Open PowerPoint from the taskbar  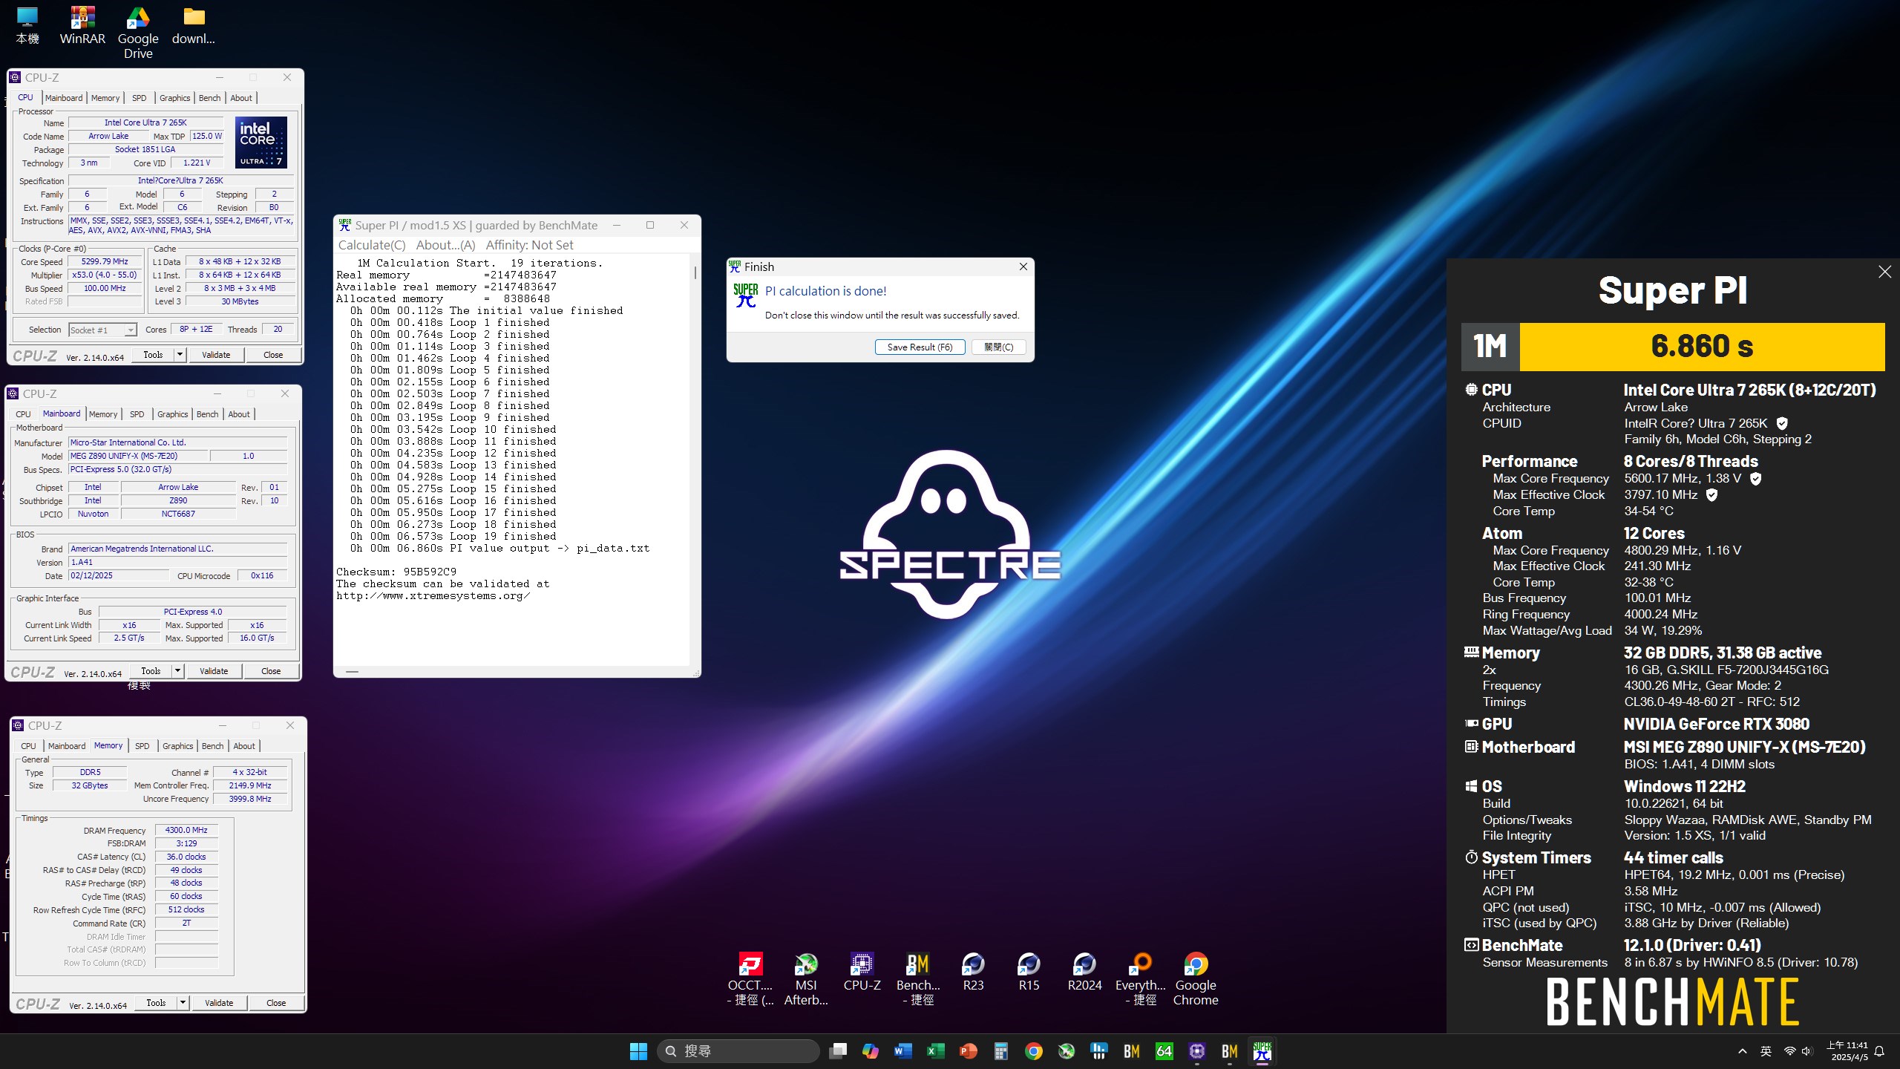coord(969,1051)
